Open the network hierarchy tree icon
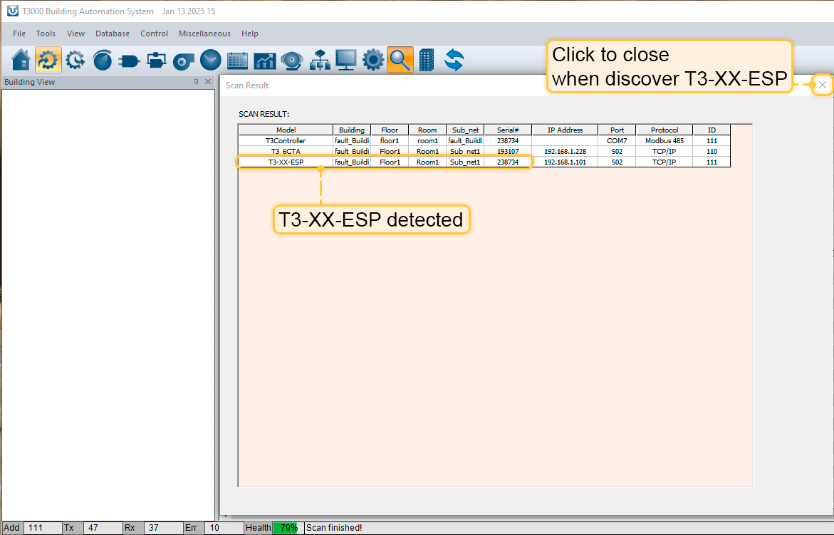The image size is (834, 535). pos(320,61)
